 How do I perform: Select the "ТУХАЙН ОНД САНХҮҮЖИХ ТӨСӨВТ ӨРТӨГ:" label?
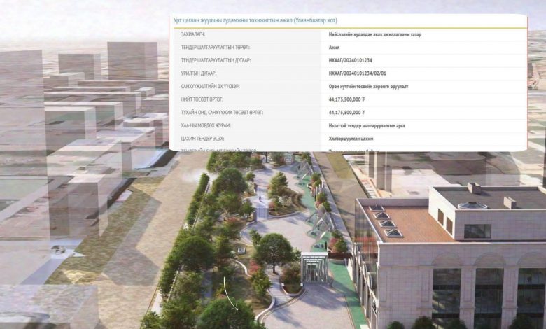(x=222, y=113)
